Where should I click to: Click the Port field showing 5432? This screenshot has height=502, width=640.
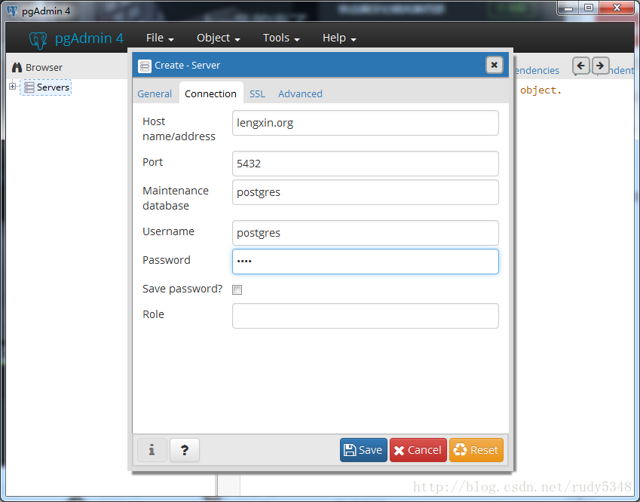coord(366,164)
